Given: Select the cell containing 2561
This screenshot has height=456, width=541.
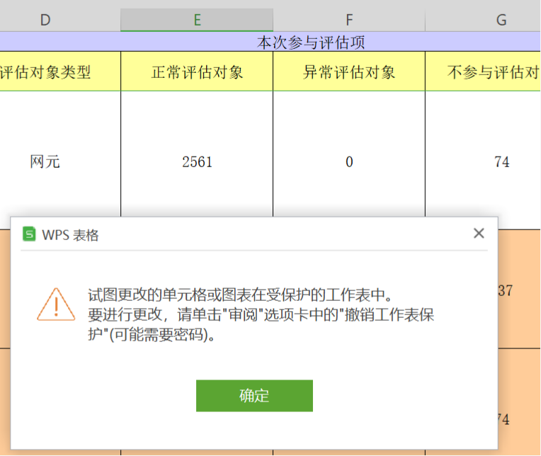Looking at the screenshot, I should coord(197,162).
